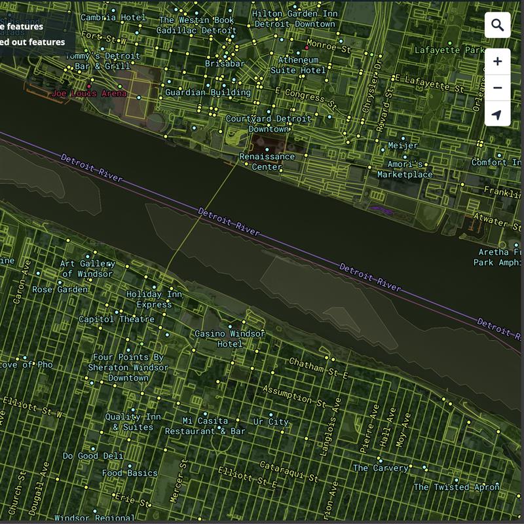
Task: Click the Renaissance Center map label
Action: 267,162
